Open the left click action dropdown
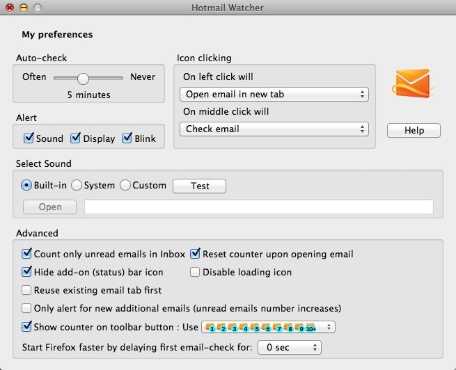This screenshot has width=456, height=370. (x=274, y=94)
